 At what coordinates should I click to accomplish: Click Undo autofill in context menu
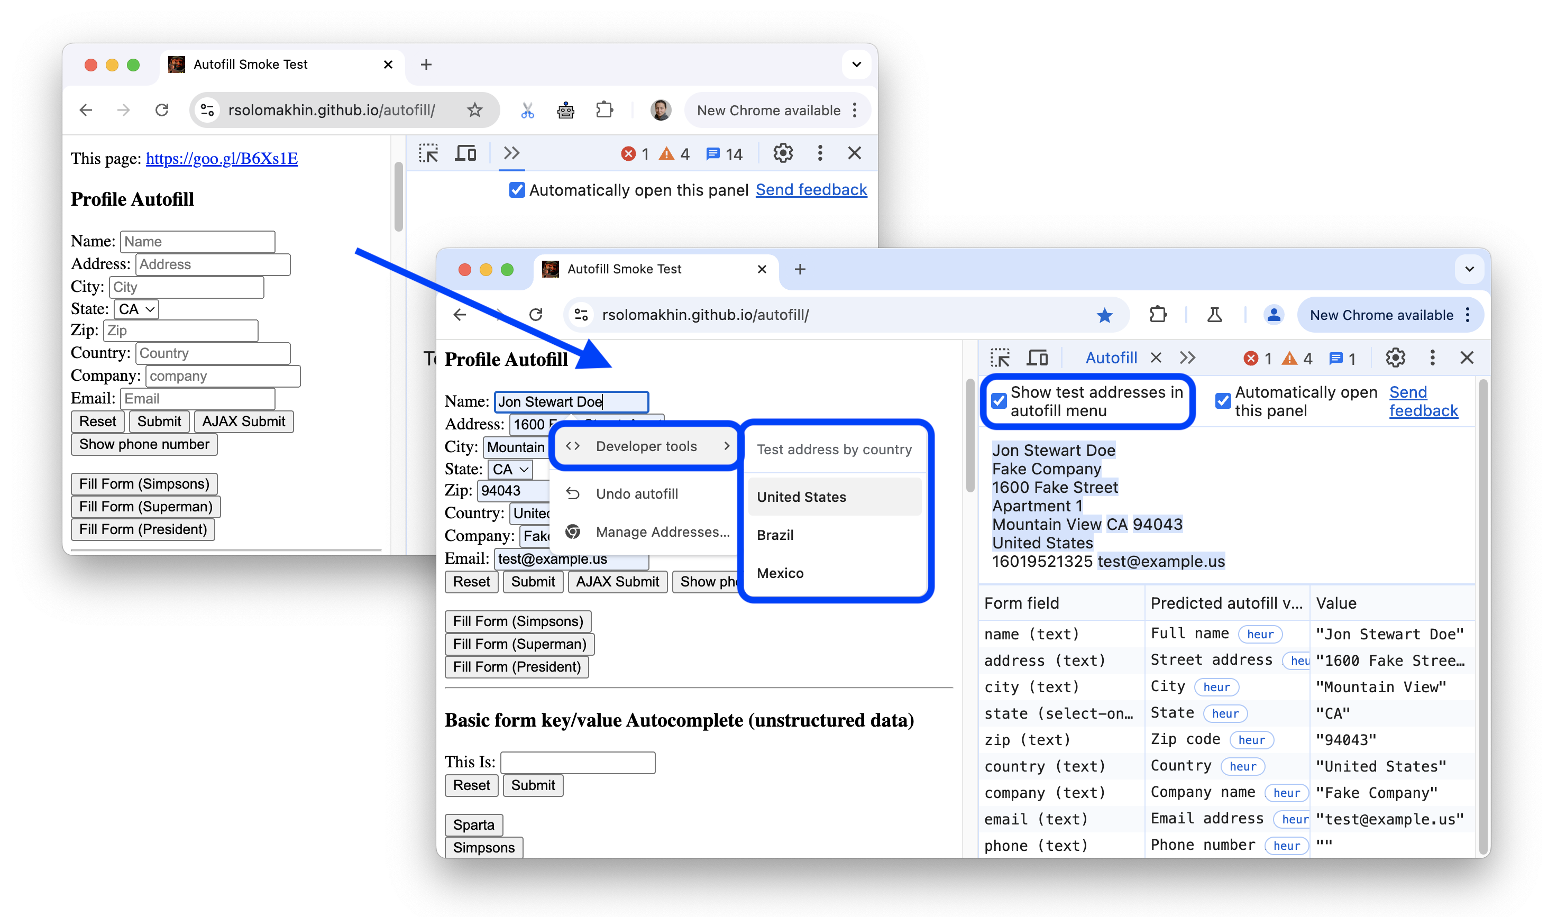[636, 492]
